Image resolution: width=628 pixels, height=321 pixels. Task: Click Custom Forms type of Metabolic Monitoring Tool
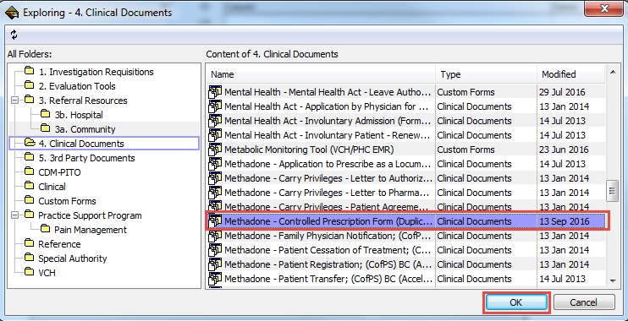click(x=465, y=150)
